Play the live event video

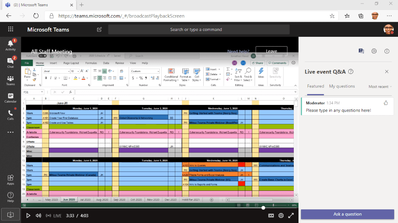pos(28,216)
